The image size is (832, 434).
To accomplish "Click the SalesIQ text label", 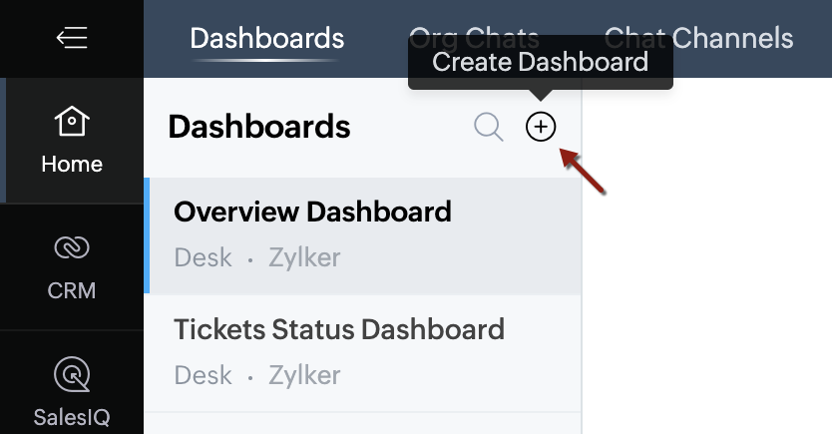I will click(x=72, y=418).
